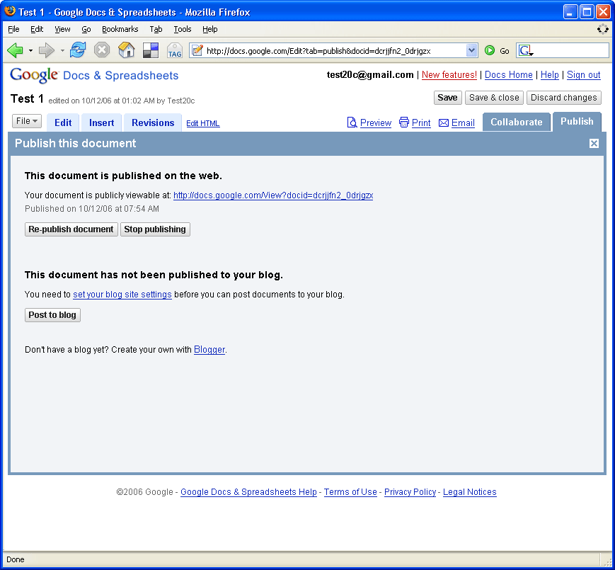Click the Print text link
Viewport: 615px width, 570px height.
421,123
